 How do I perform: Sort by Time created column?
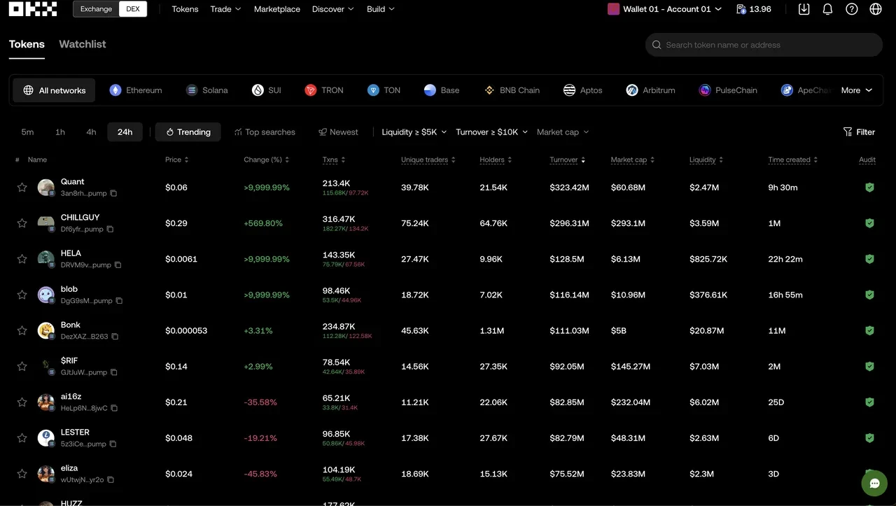(x=792, y=160)
